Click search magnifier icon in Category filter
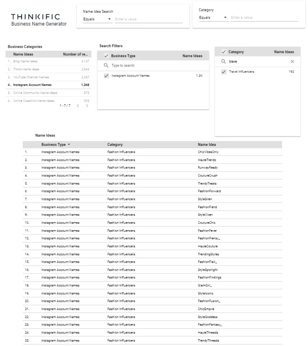The width and height of the screenshot is (308, 346). click(223, 61)
